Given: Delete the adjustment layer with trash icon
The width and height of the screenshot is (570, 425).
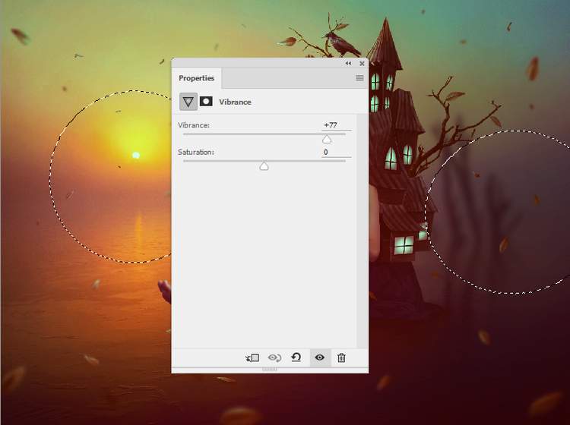Looking at the screenshot, I should coord(341,358).
